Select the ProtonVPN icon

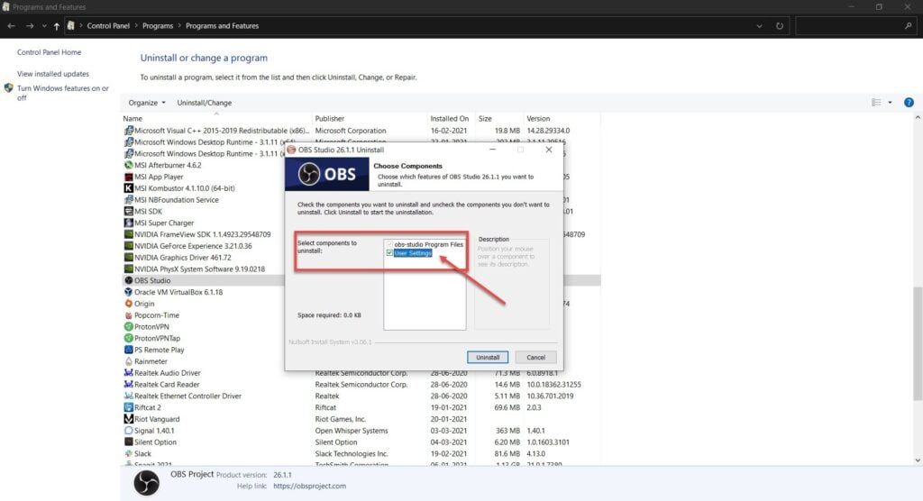pos(128,327)
